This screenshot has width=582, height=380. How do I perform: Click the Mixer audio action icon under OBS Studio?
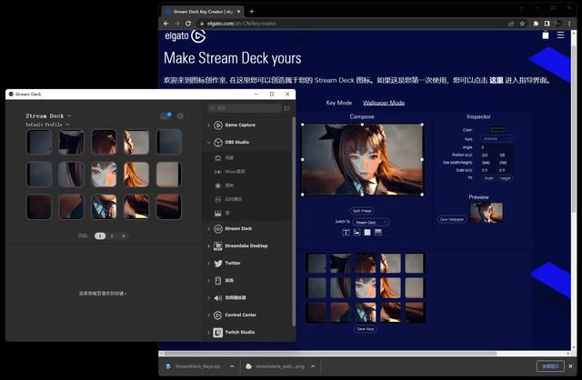coord(218,172)
